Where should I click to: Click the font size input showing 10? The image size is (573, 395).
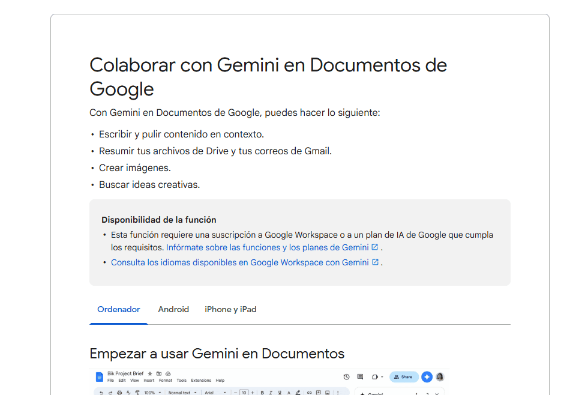click(x=244, y=393)
